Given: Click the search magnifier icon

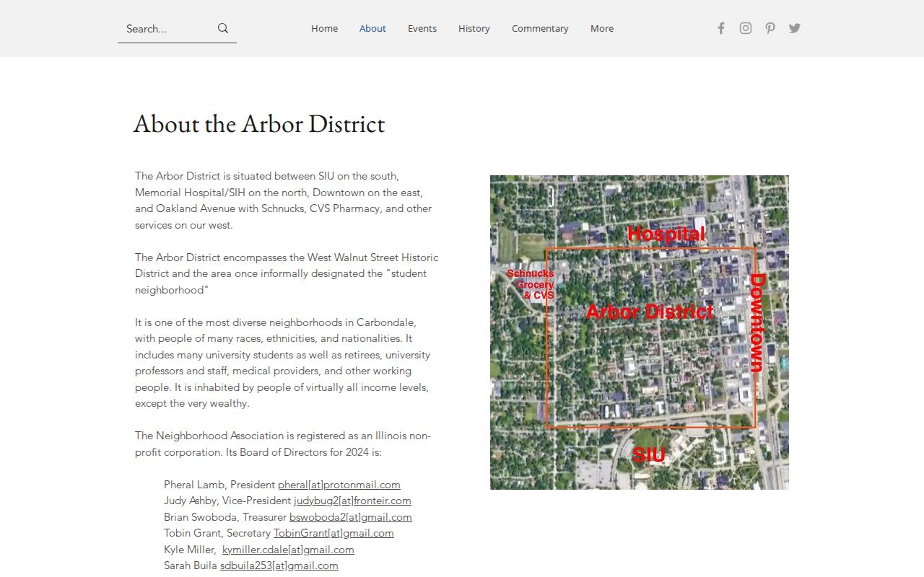Looking at the screenshot, I should point(223,28).
